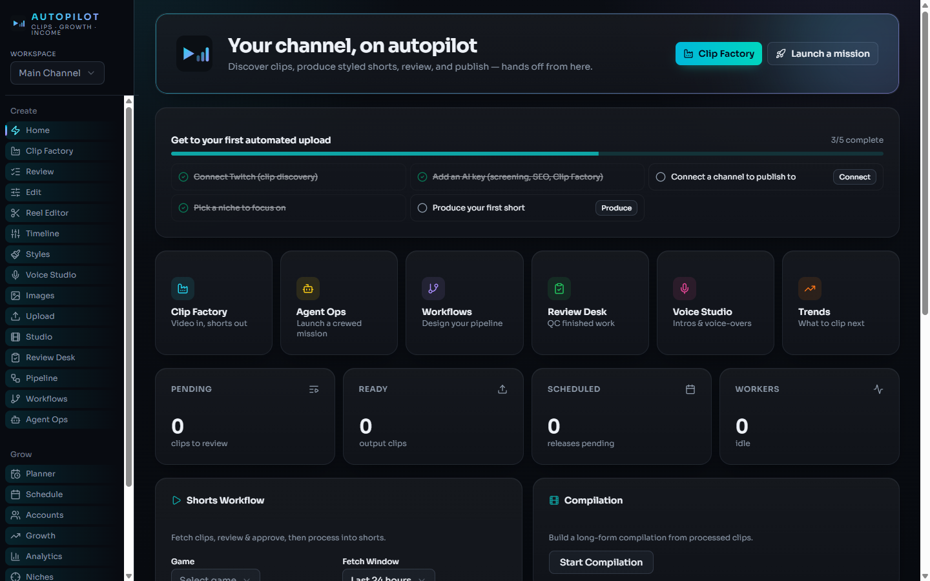Click the Upload icon in sidebar

click(15, 316)
